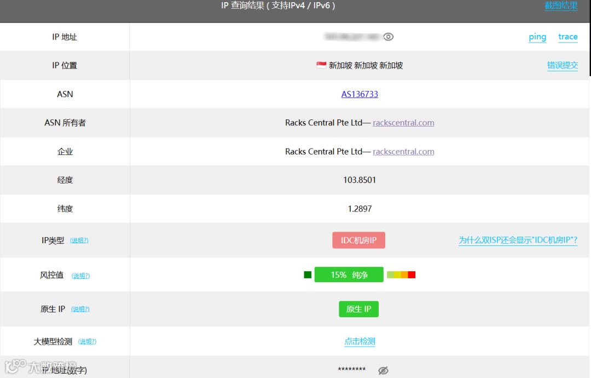Run ping on this IP
The width and height of the screenshot is (591, 378).
tap(537, 37)
